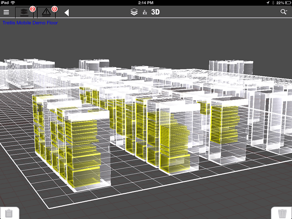Viewport: 292px width, 219px height.
Task: Open the side navigation menu
Action: click(6, 11)
